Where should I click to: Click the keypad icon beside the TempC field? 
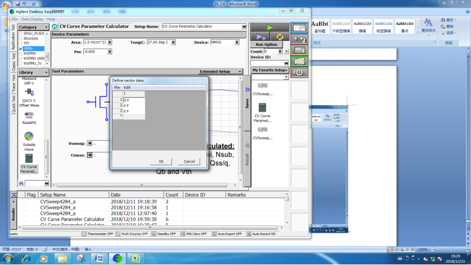click(173, 42)
